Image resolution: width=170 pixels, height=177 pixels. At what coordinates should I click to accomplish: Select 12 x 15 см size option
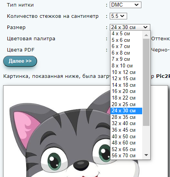point(126,79)
